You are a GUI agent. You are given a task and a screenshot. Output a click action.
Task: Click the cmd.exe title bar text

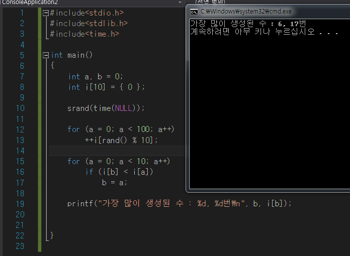click(x=246, y=12)
